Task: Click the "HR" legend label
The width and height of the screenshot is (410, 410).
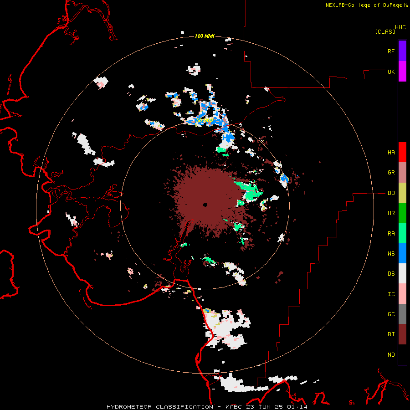Action: [x=391, y=213]
